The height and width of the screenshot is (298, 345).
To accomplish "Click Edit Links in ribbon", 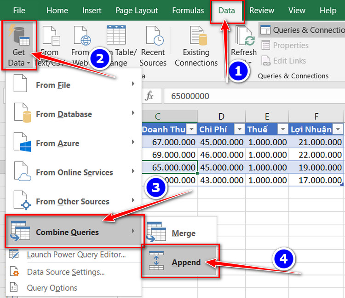I will [x=284, y=61].
